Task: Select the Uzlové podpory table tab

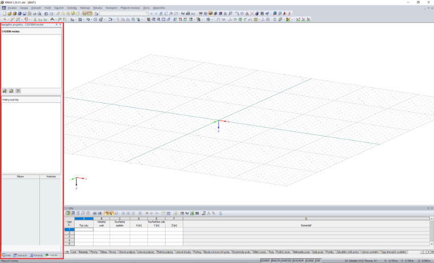Action: pyautogui.click(x=127, y=252)
